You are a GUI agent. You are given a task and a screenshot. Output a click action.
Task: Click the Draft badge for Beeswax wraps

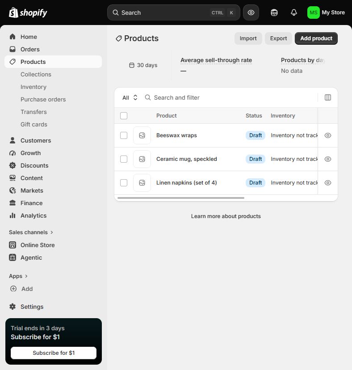click(256, 135)
